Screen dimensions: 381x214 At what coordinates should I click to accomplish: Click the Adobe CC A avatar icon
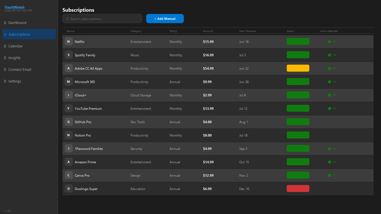coord(69,68)
